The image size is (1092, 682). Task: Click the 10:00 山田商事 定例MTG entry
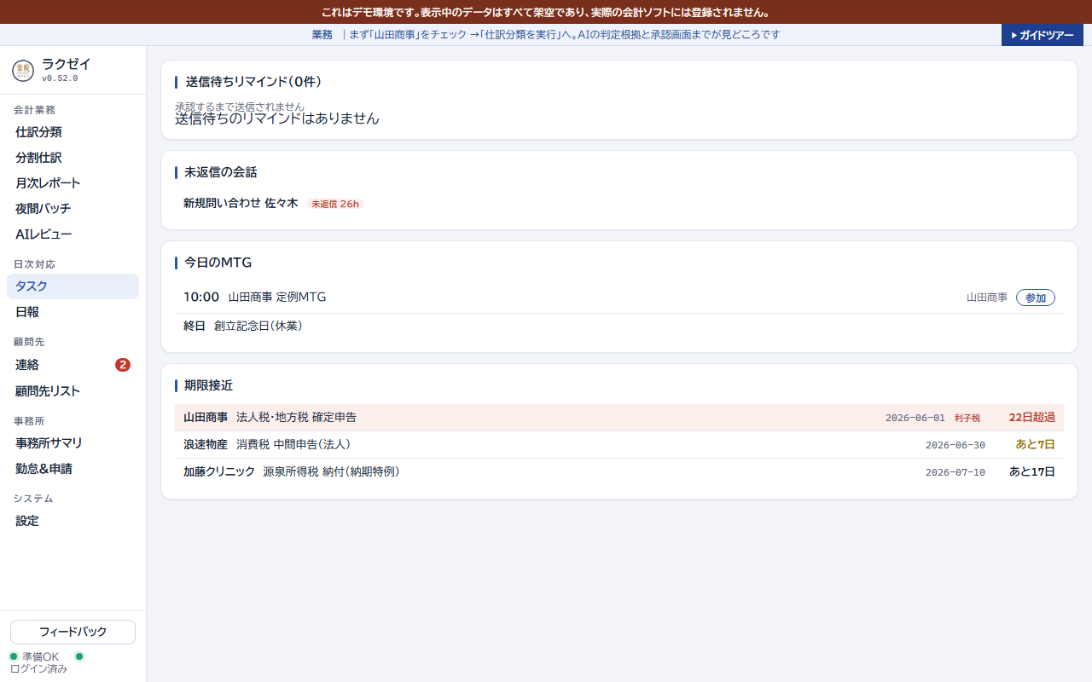(x=619, y=298)
